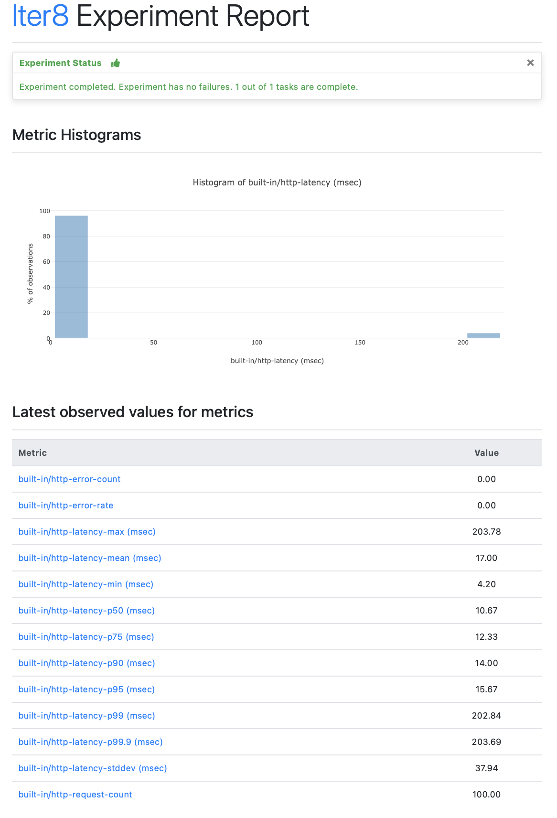Image resolution: width=557 pixels, height=818 pixels.
Task: Select the built-in/http-latency-p50 metric
Action: 86,610
